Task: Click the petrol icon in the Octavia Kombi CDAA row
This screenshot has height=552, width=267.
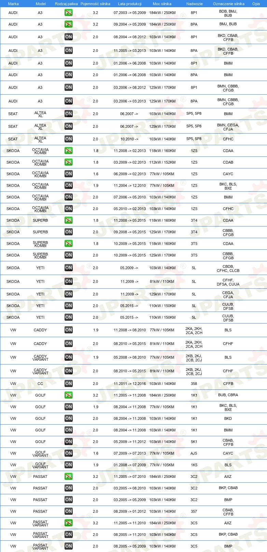Action: coord(69,151)
